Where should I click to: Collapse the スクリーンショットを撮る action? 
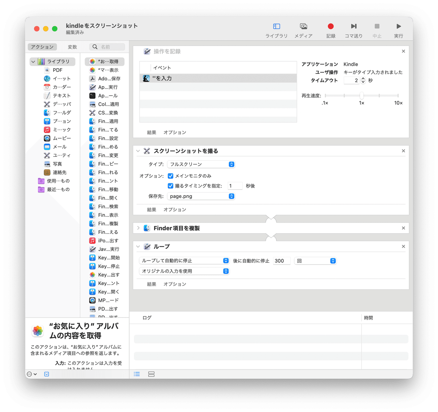point(138,151)
